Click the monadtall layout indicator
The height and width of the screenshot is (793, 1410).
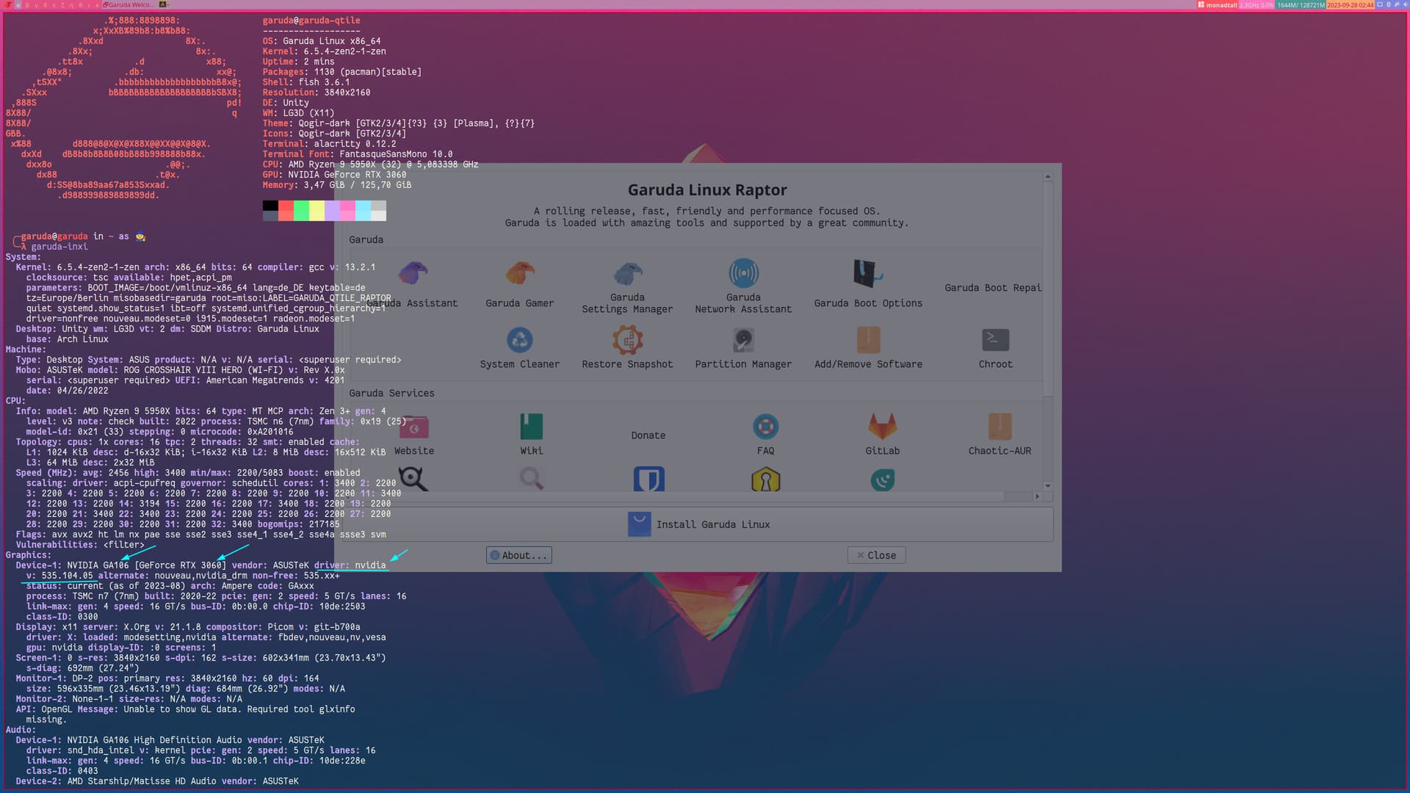click(1217, 4)
